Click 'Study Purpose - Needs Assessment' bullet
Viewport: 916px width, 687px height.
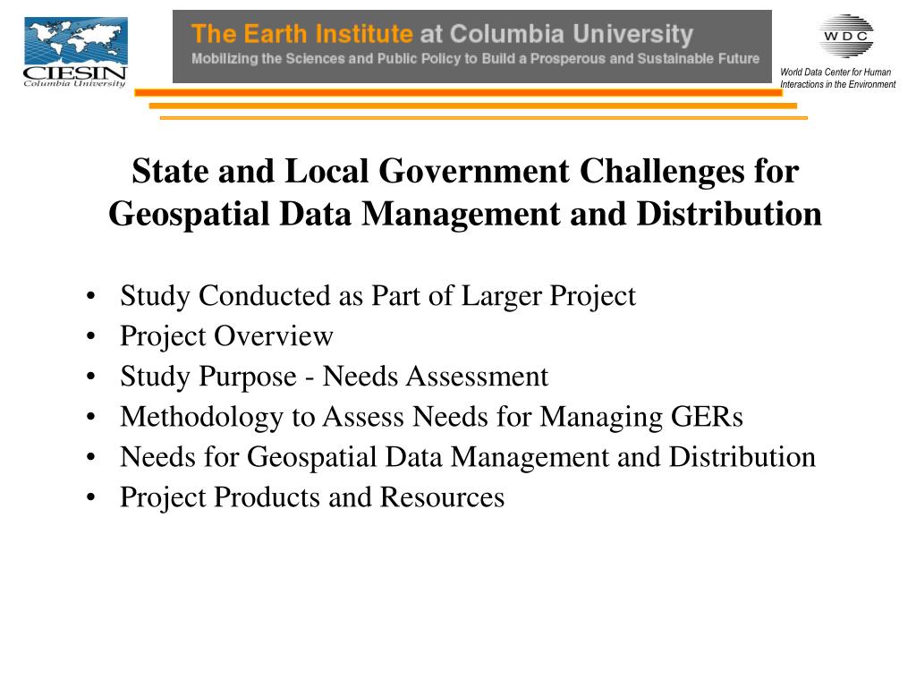pos(335,377)
